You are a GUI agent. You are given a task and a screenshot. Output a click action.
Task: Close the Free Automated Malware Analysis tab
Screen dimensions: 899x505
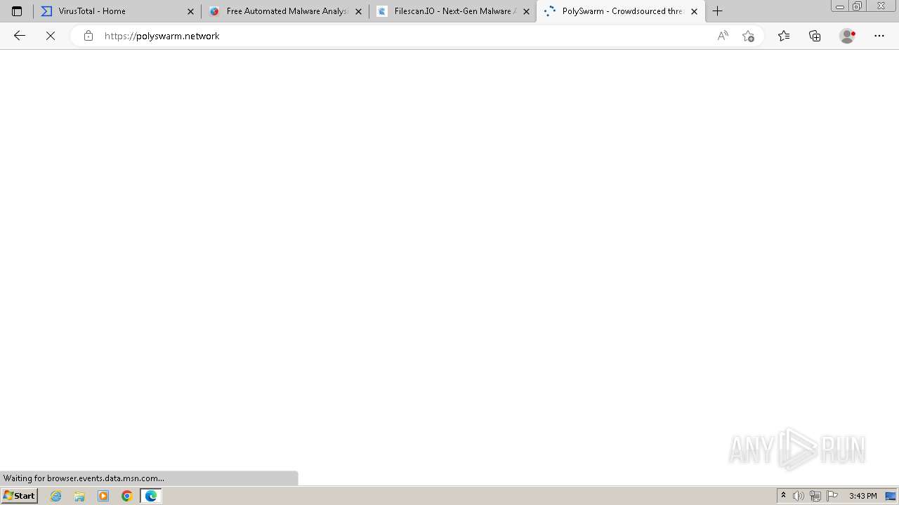point(358,11)
